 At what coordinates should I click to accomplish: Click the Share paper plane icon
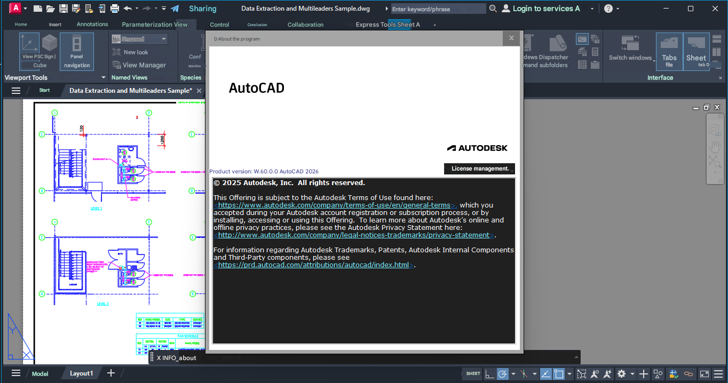[x=175, y=9]
